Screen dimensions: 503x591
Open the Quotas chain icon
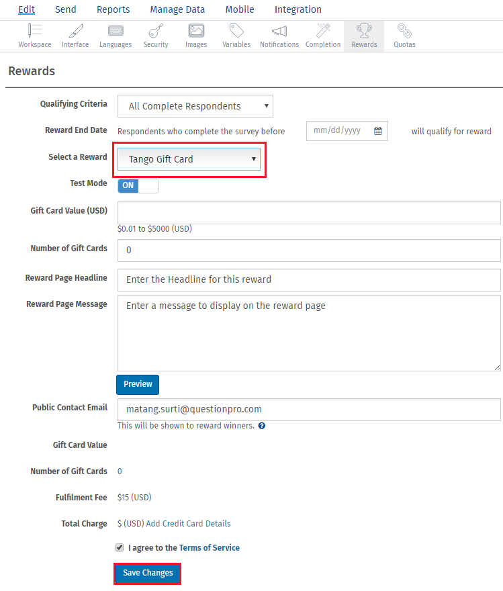(x=404, y=32)
